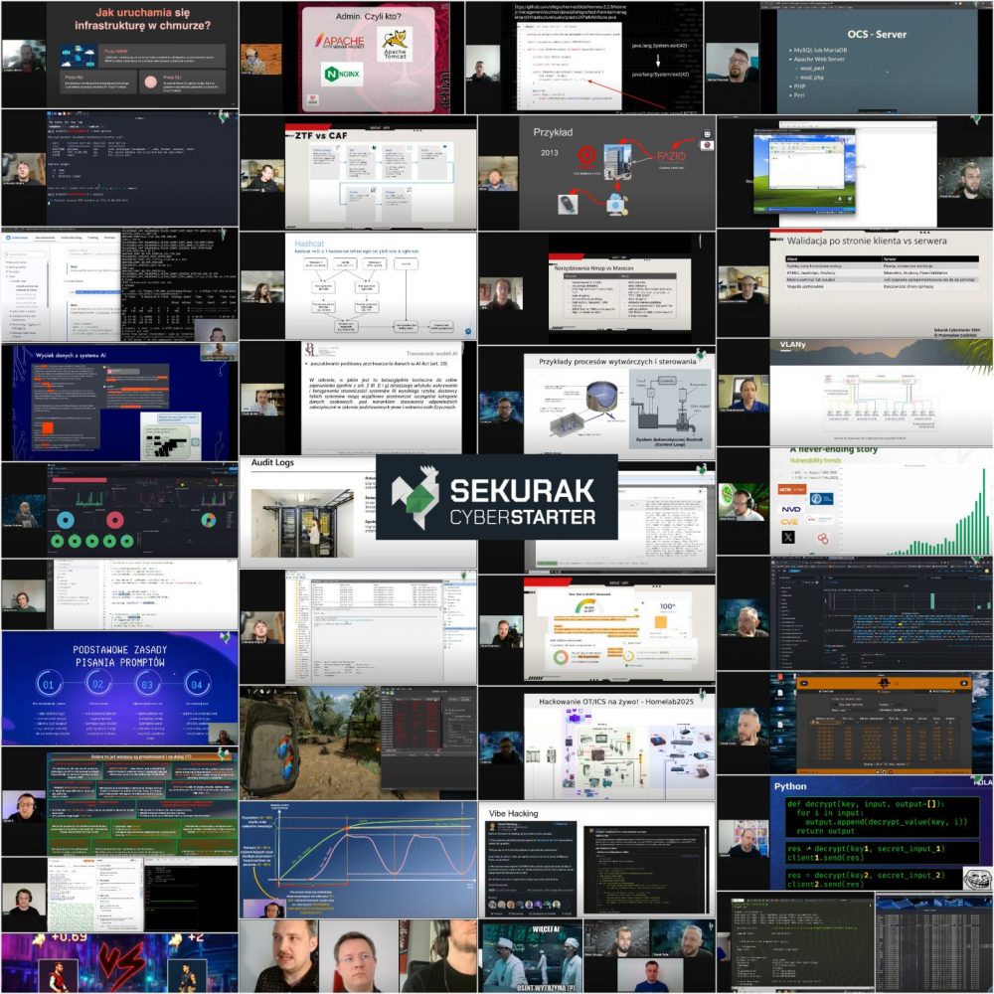994x994 pixels.
Task: Open the 'Audit Logs' slide
Action: tap(307, 512)
